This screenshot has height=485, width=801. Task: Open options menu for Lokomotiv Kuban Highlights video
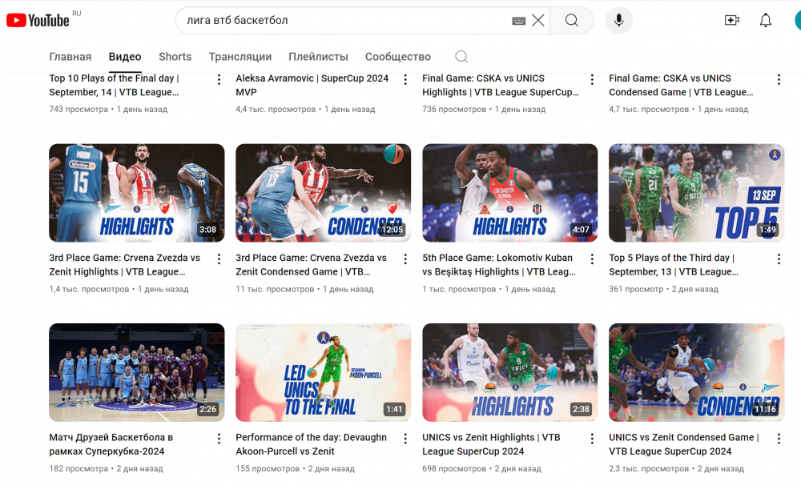592,259
